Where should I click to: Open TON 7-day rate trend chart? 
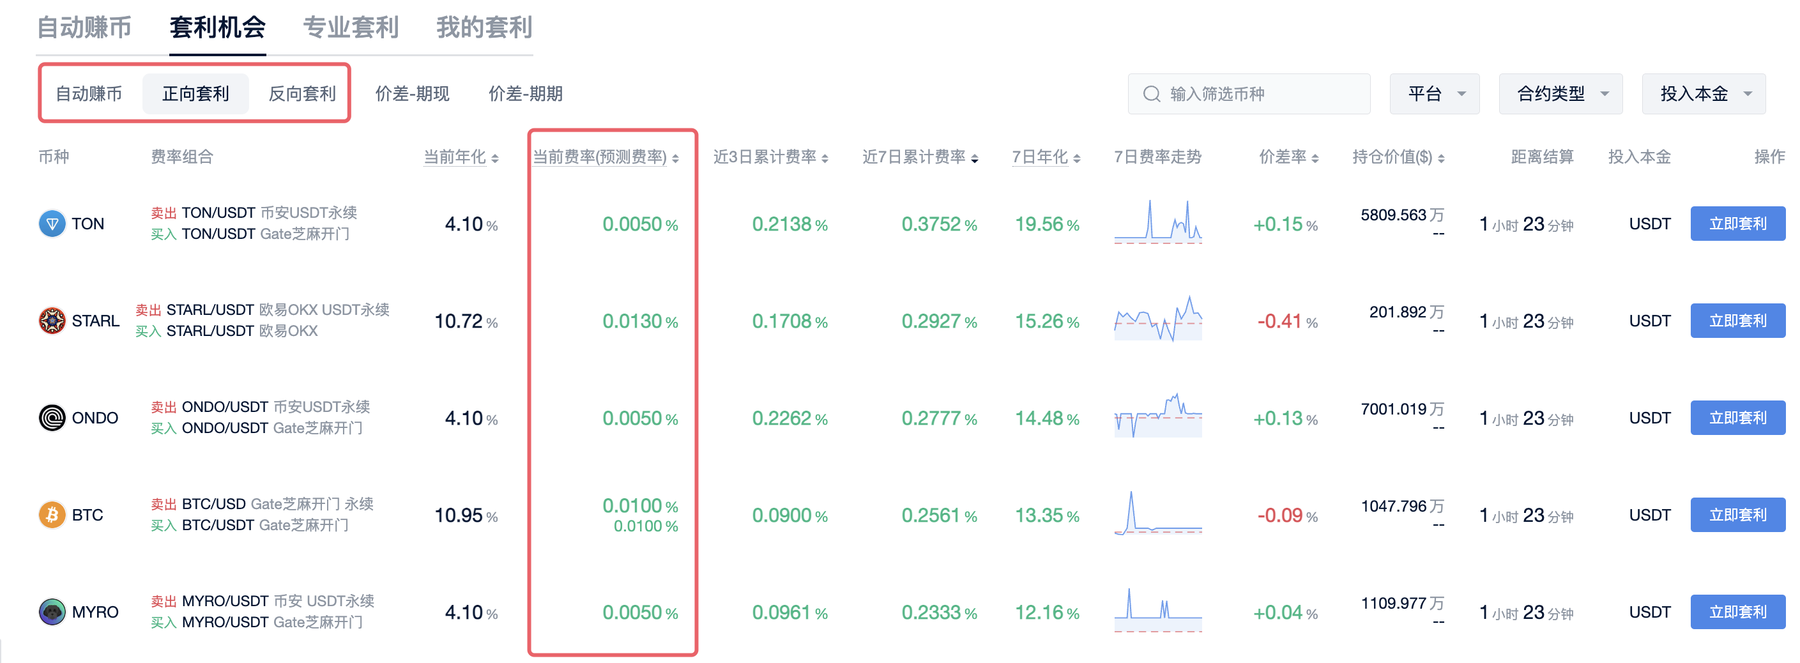coord(1158,222)
